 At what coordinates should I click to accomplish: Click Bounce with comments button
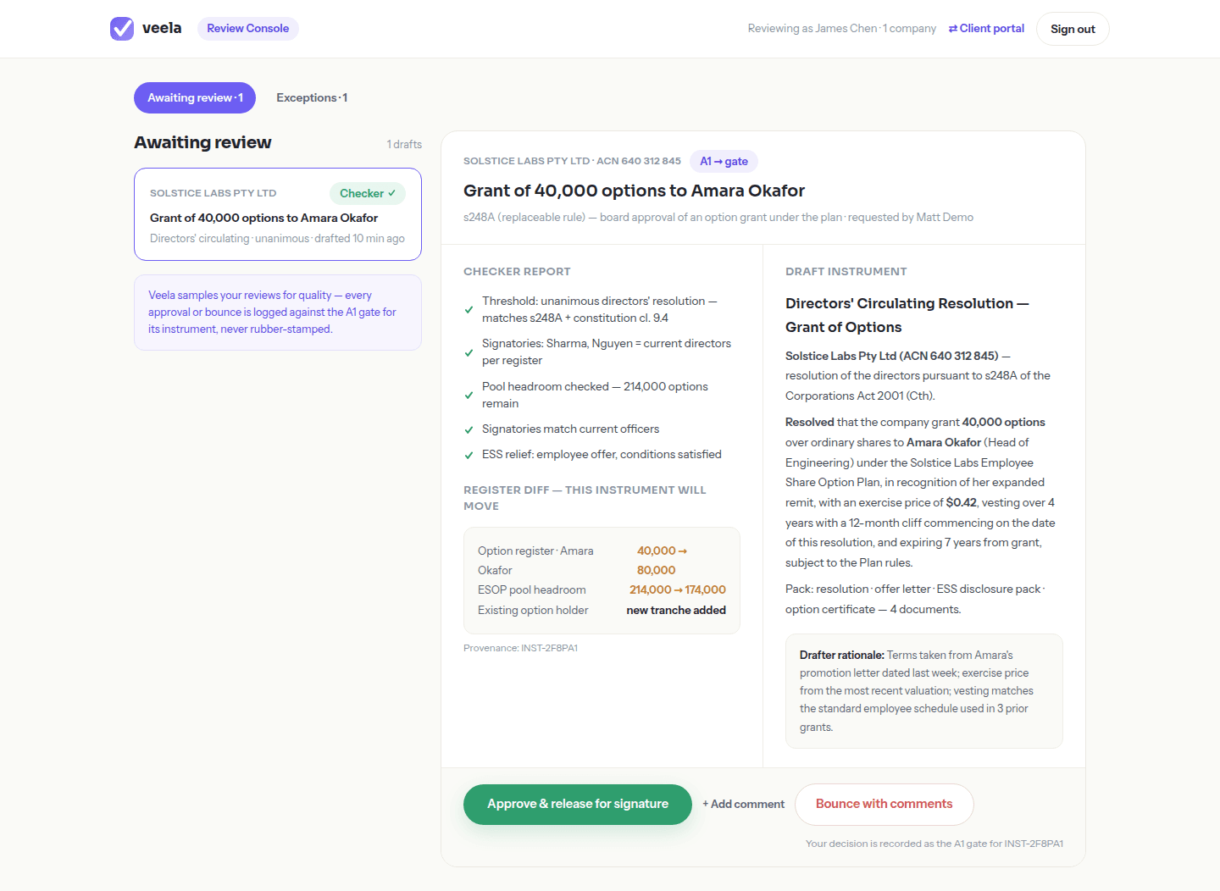tap(884, 805)
